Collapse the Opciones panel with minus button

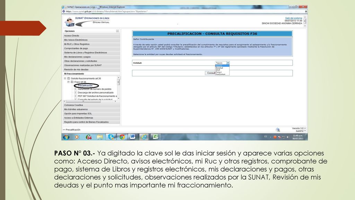[118, 31]
